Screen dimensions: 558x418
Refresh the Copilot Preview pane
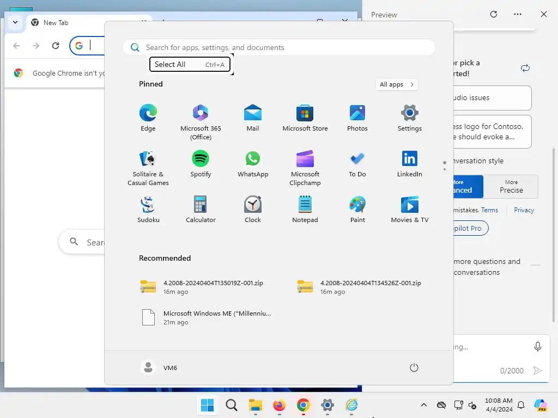click(x=494, y=14)
